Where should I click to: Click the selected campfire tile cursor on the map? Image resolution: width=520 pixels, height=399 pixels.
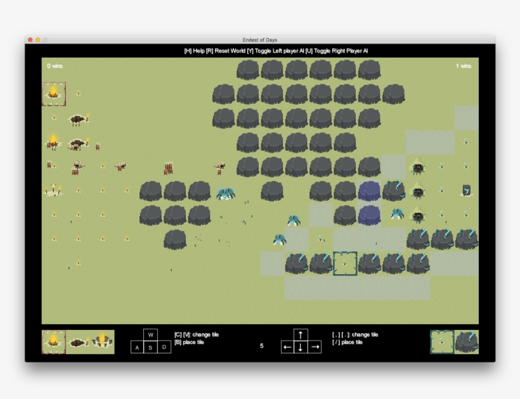54,93
